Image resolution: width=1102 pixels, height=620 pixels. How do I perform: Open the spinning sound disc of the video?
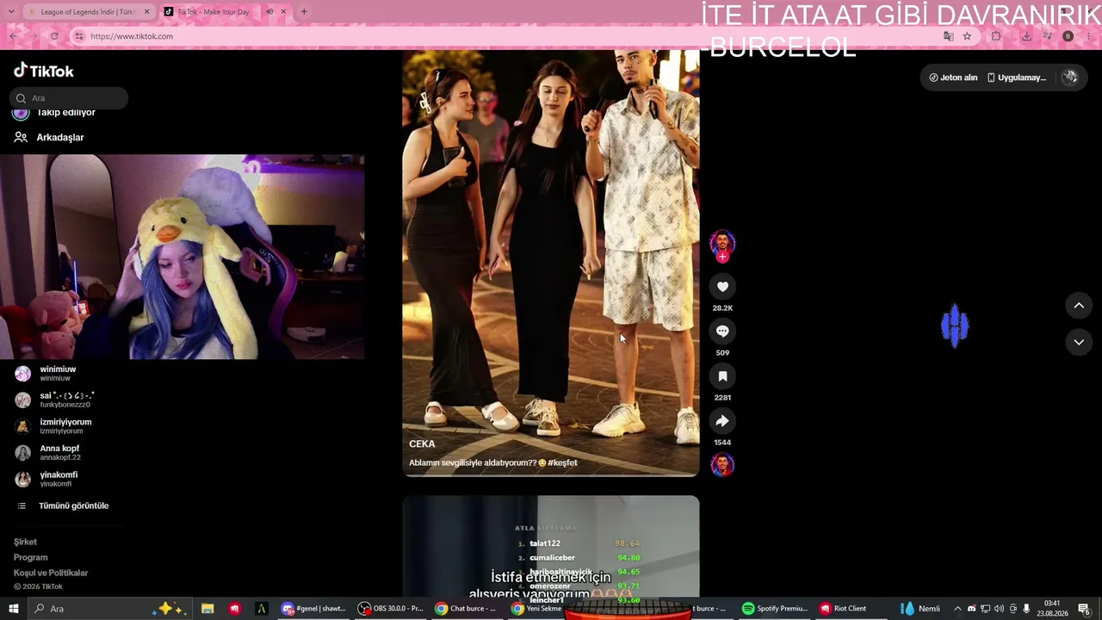point(722,465)
